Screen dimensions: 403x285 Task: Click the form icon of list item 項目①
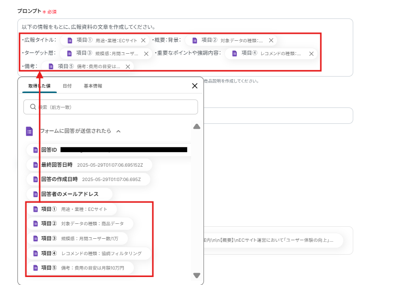(35, 209)
